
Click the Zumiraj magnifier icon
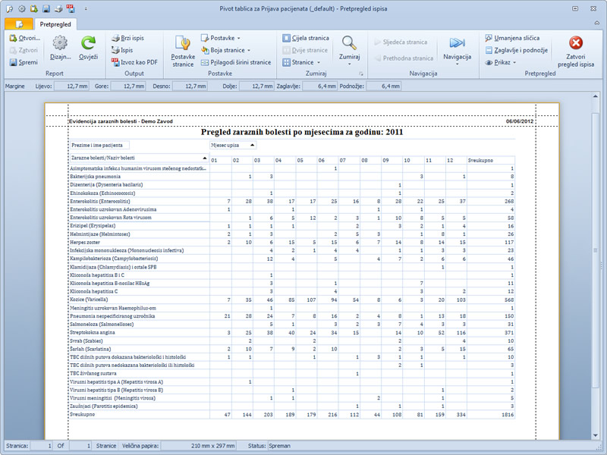click(349, 43)
